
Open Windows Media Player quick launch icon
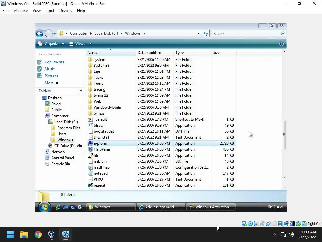pos(80,207)
